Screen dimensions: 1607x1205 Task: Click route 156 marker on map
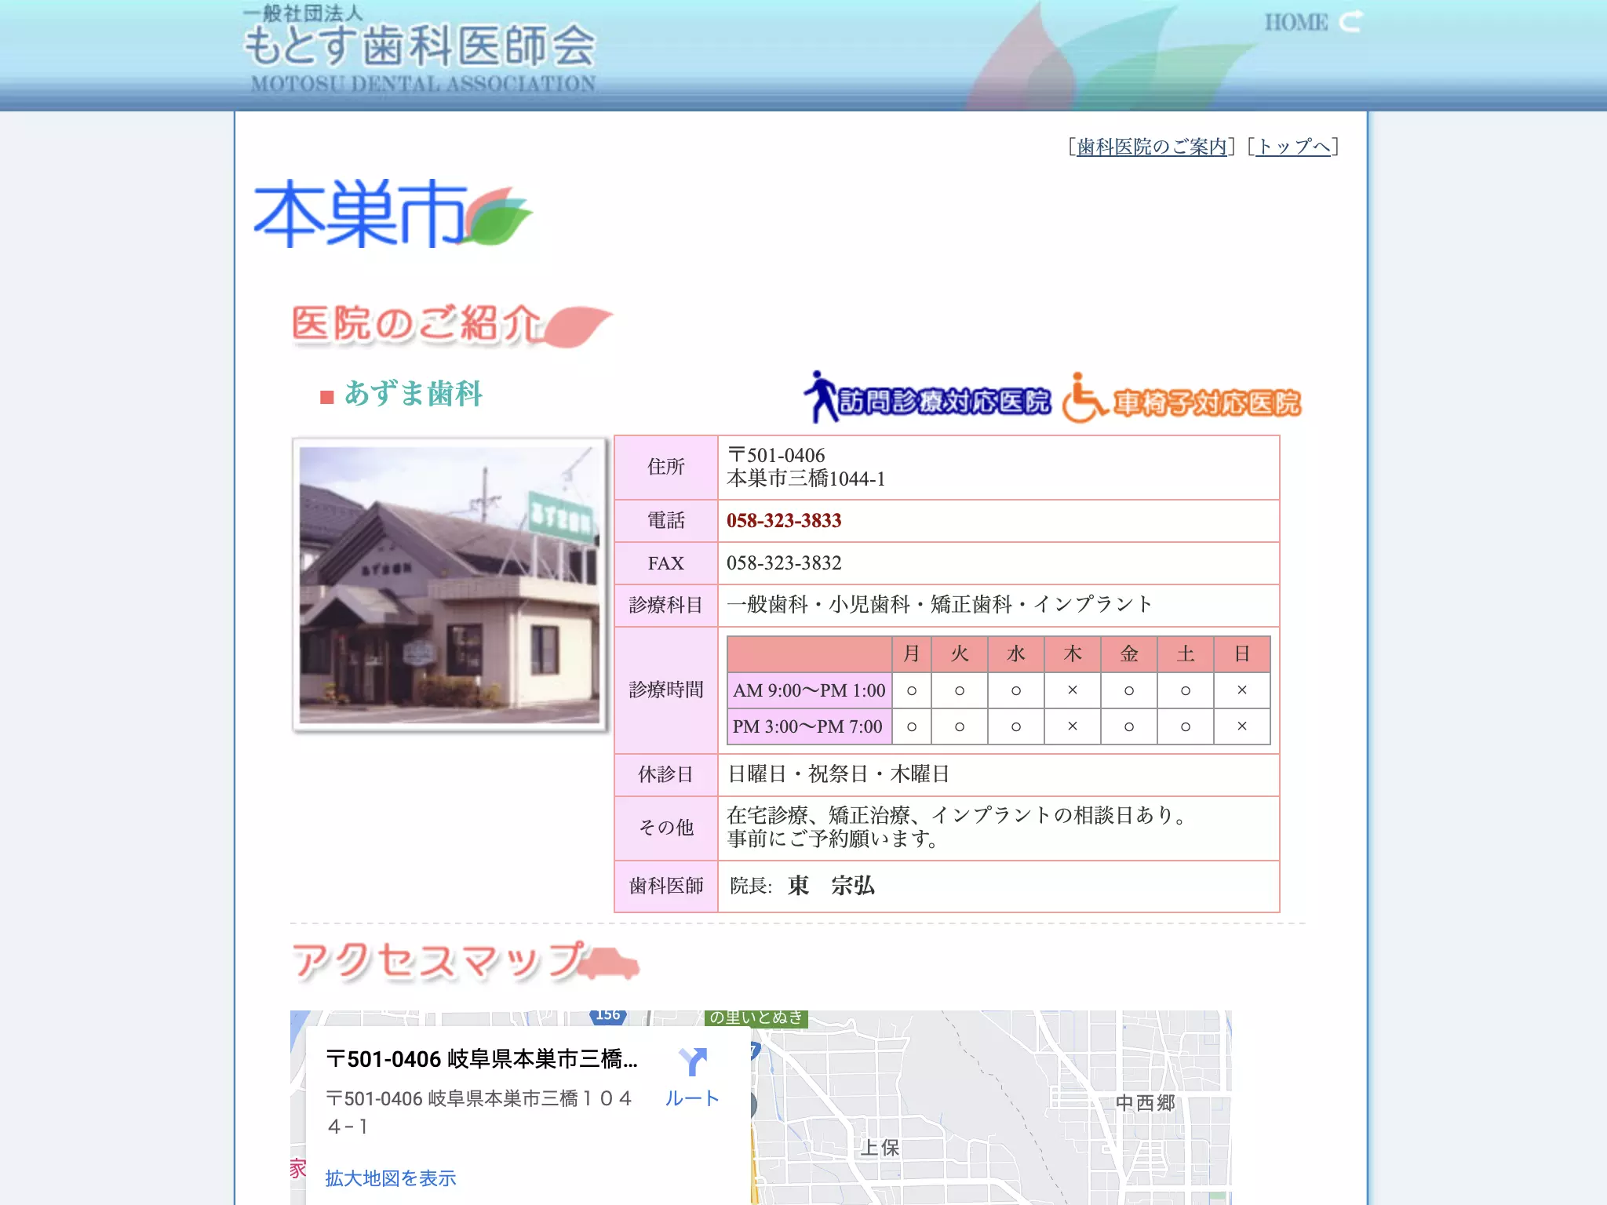(x=607, y=1016)
